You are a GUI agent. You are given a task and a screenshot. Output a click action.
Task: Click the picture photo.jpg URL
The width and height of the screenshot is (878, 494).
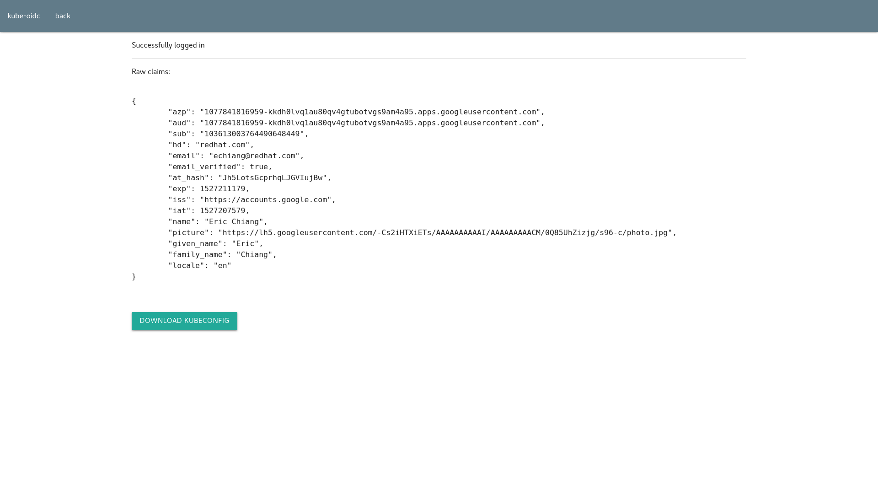[x=445, y=233]
